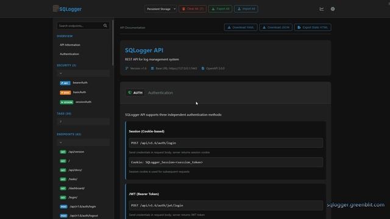Click the version branch icon under SQLogger API

[x=127, y=68]
